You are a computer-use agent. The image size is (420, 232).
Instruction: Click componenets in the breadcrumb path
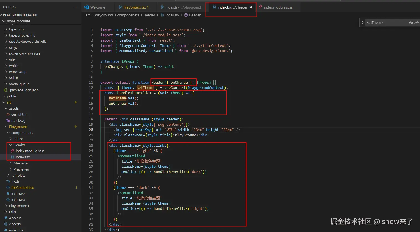pos(128,15)
